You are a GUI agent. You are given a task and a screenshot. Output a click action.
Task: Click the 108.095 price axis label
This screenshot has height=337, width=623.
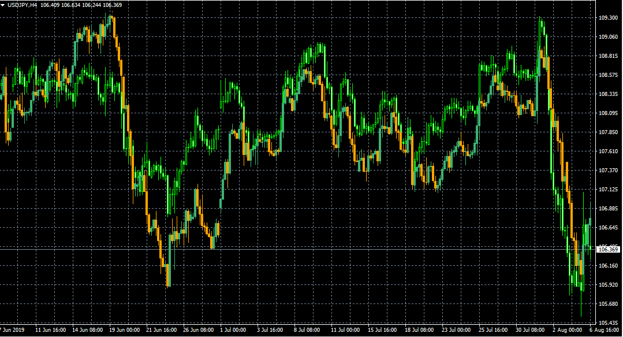coord(608,113)
